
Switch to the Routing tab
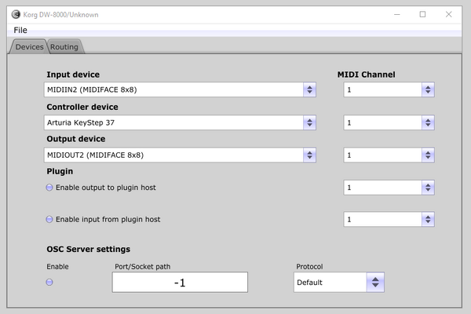pyautogui.click(x=64, y=47)
